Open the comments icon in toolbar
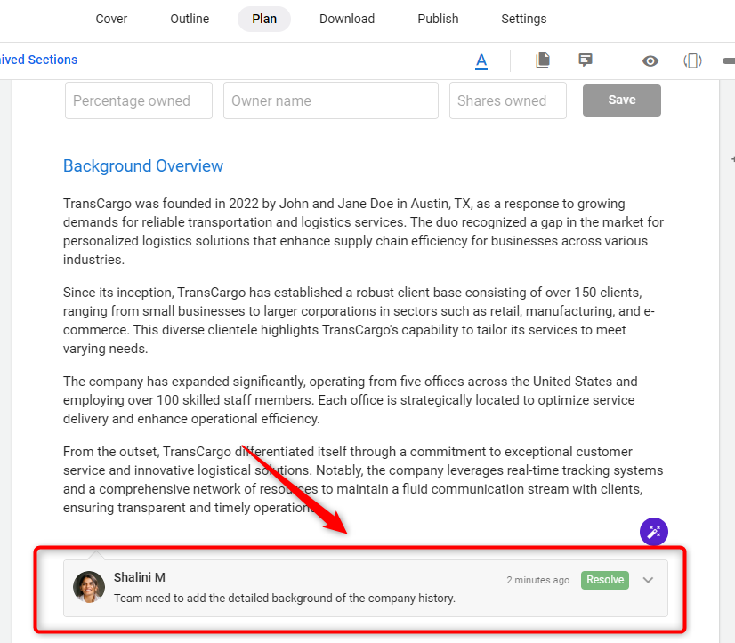This screenshot has height=643, width=735. pyautogui.click(x=586, y=60)
